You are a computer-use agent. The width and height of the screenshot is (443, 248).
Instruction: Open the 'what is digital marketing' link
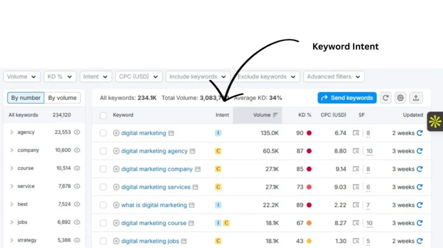(x=154, y=205)
